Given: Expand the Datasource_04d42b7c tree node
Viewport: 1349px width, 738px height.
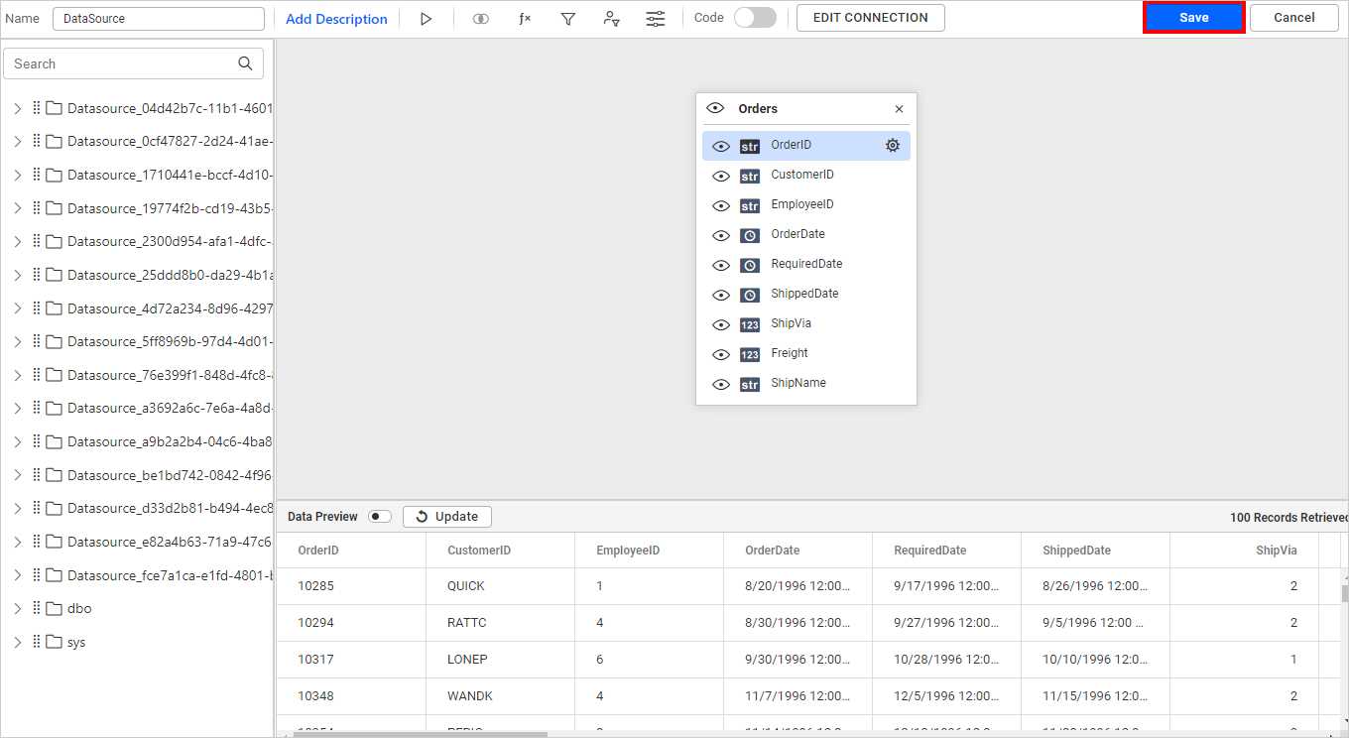Looking at the screenshot, I should tap(18, 108).
